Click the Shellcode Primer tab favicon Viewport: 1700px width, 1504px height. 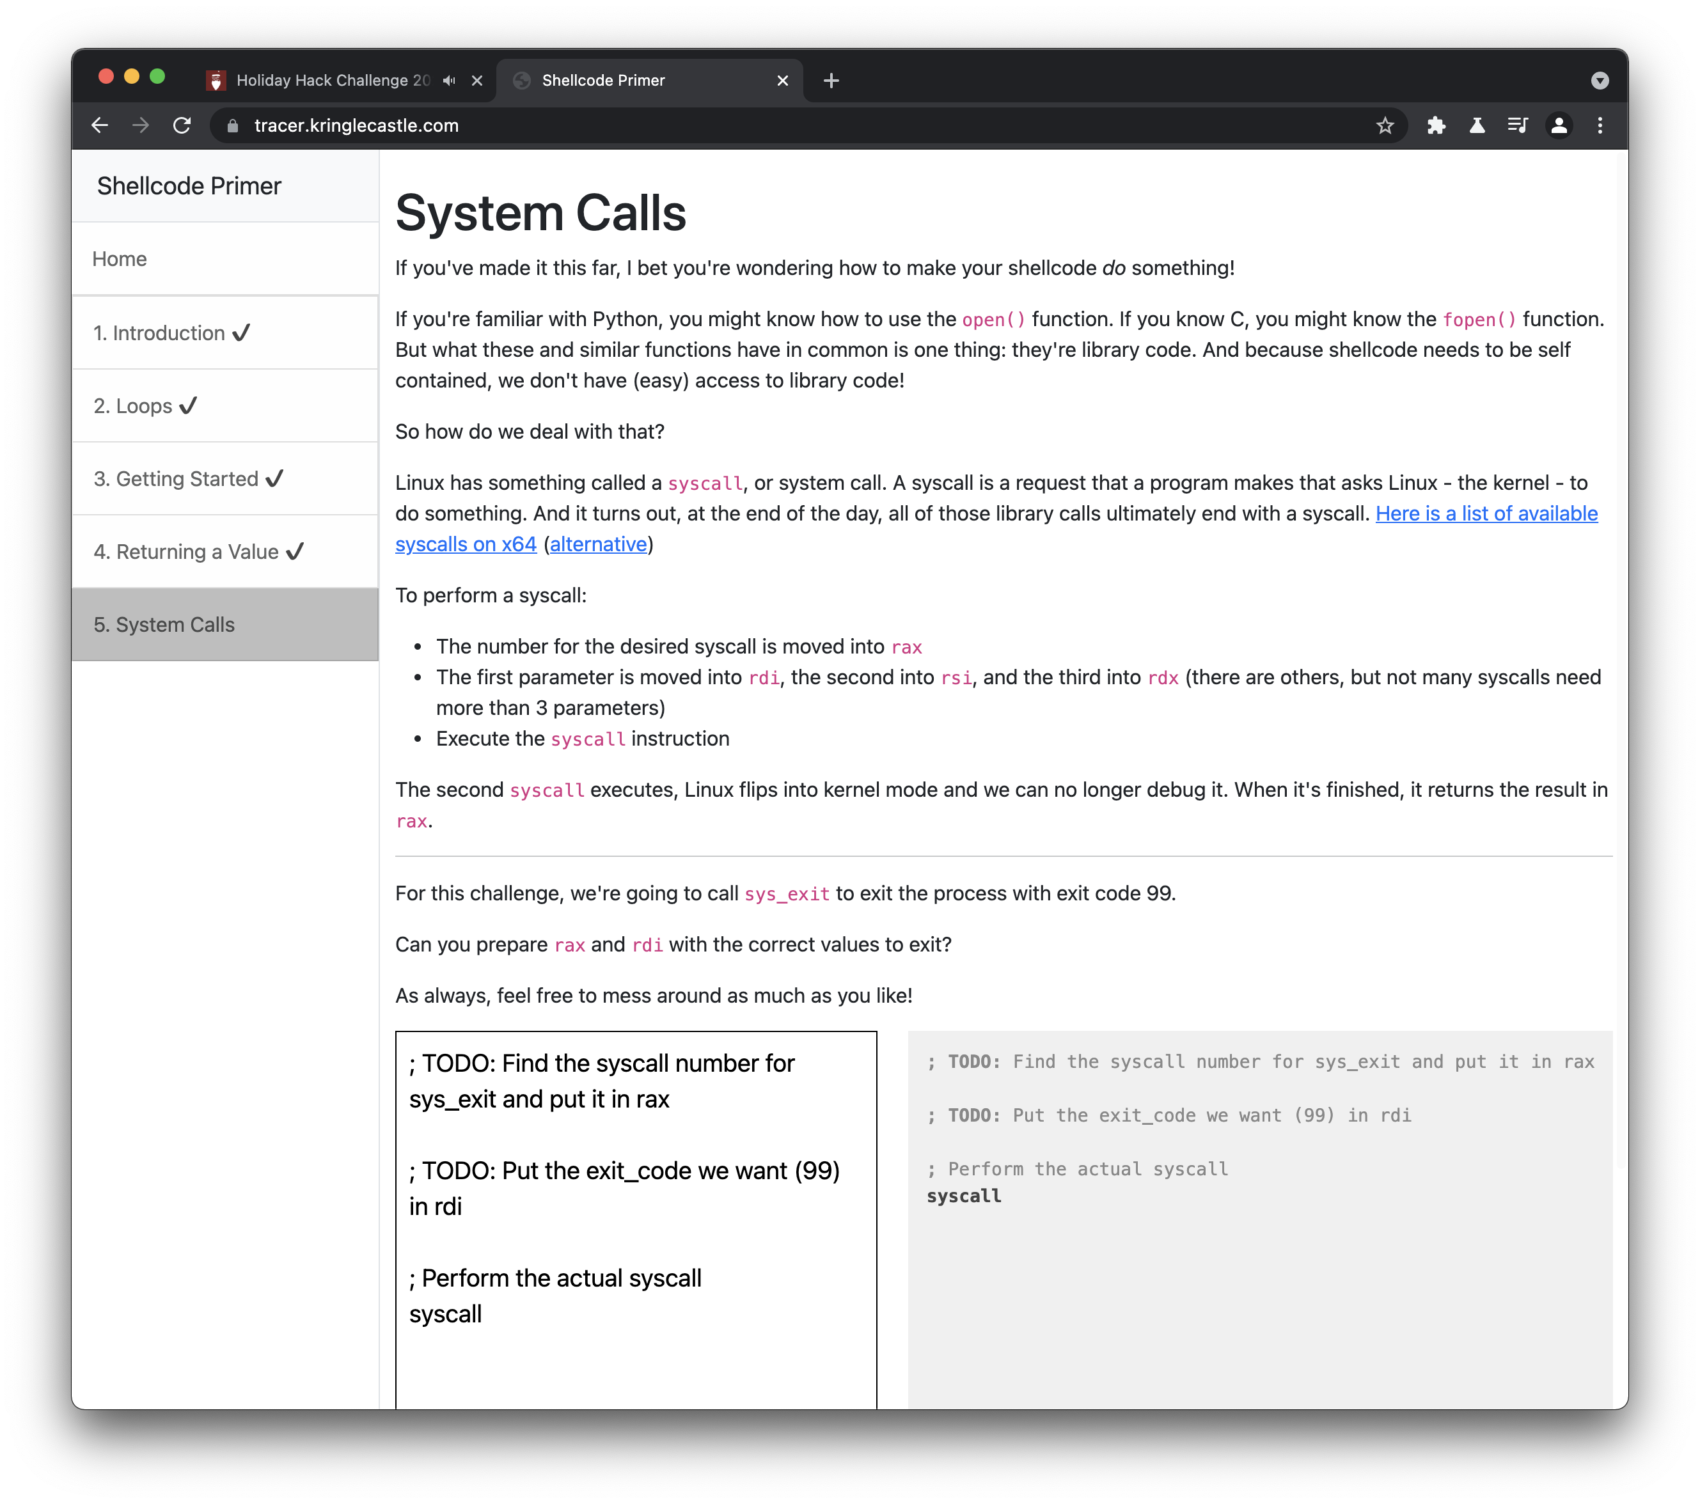[521, 81]
